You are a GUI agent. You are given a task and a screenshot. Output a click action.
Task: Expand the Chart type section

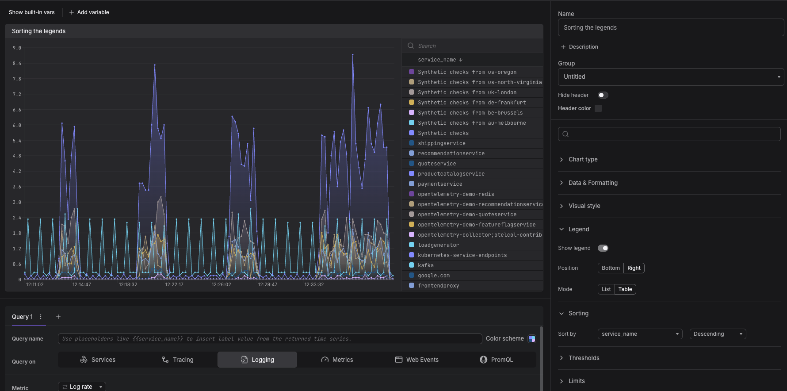[583, 159]
